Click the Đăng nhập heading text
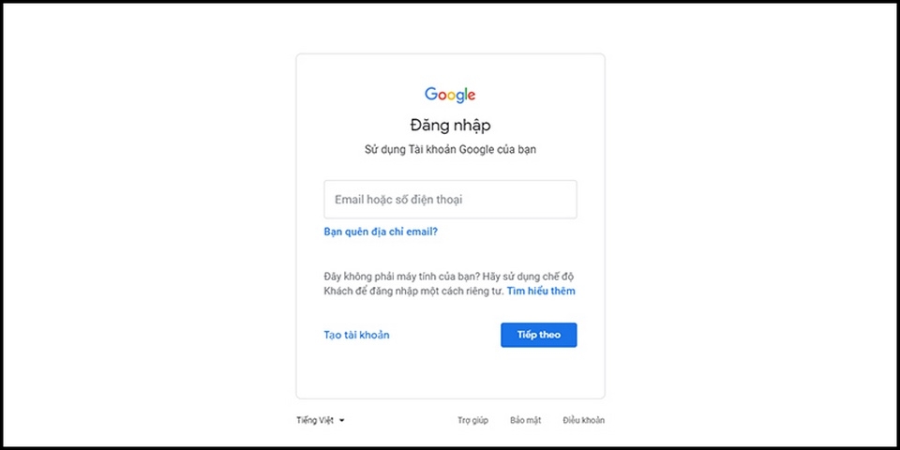 coord(450,125)
